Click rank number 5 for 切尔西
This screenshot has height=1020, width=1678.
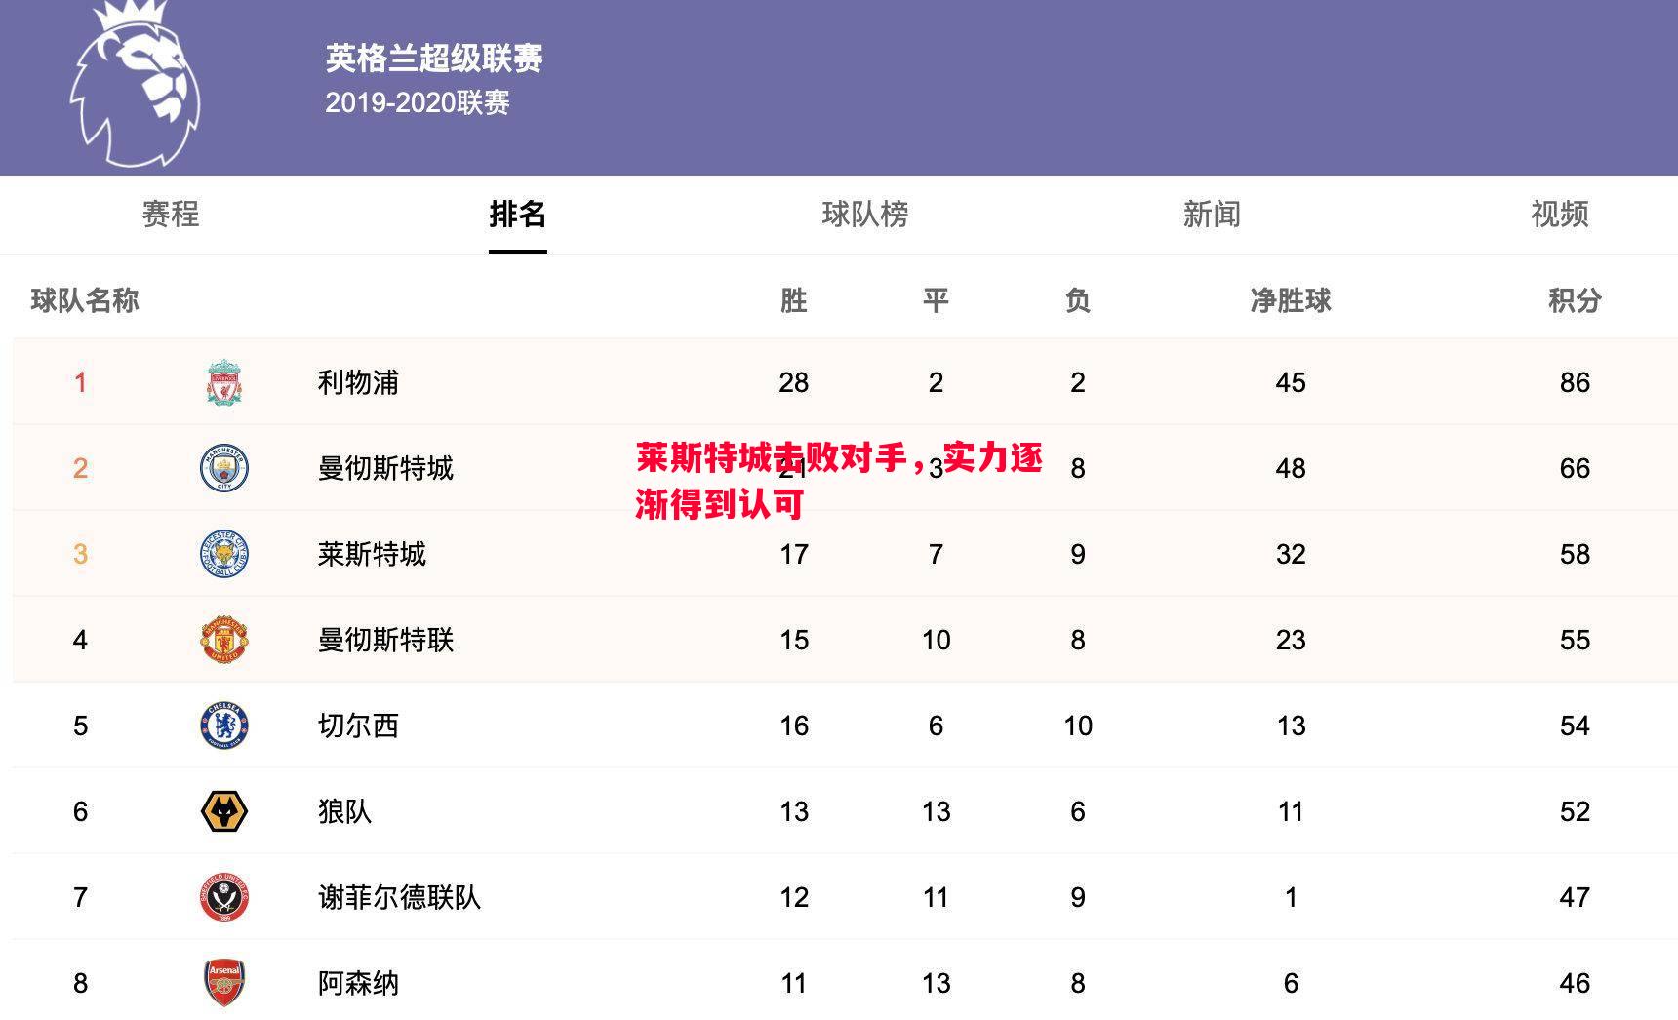[x=81, y=726]
